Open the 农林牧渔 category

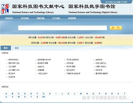pos(70,63)
